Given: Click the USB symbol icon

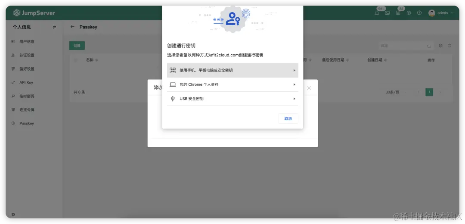Looking at the screenshot, I should pos(173,99).
